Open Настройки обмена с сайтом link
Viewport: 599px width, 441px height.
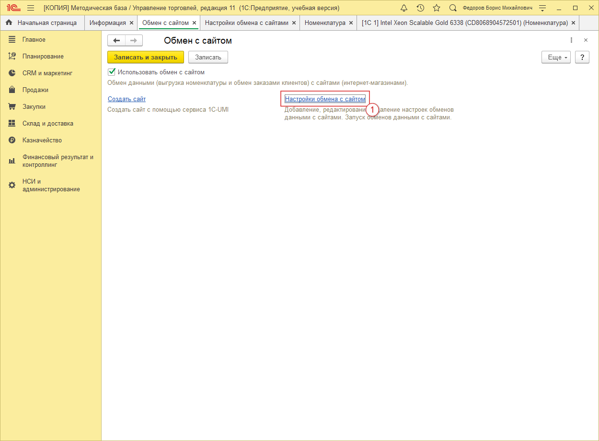325,99
